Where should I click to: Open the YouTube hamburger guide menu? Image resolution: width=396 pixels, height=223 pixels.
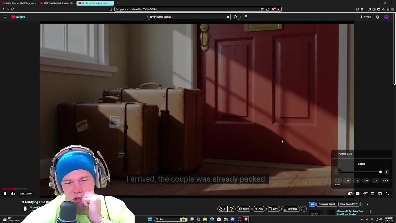(x=6, y=17)
